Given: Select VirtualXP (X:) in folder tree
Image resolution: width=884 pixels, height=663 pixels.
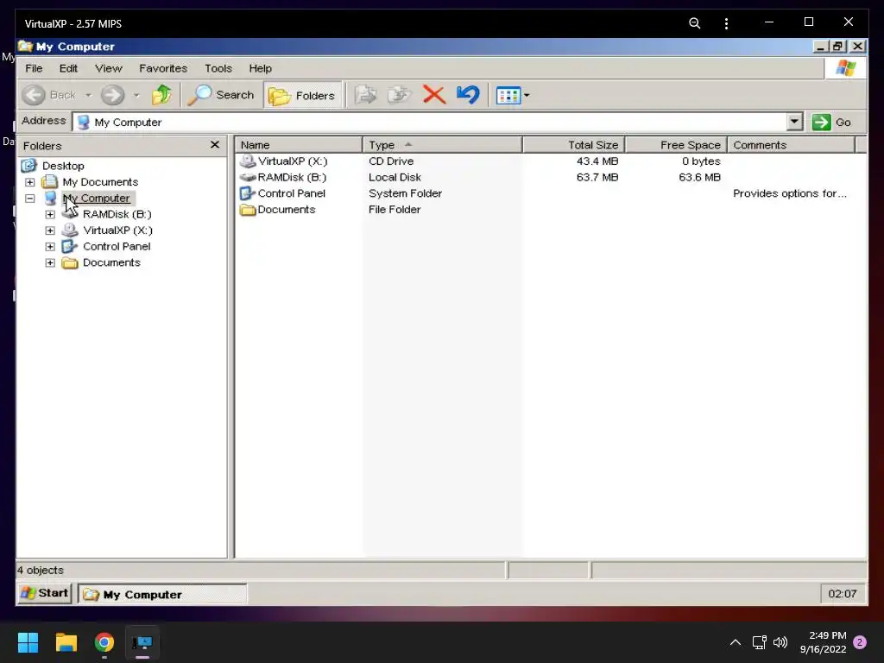Looking at the screenshot, I should 117,230.
